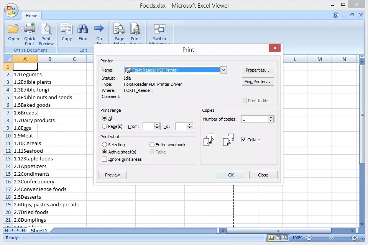
Task: Click the Number of copies field
Action: pos(255,119)
